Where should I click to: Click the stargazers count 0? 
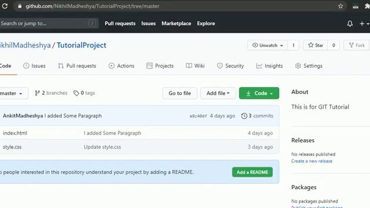pyautogui.click(x=334, y=45)
